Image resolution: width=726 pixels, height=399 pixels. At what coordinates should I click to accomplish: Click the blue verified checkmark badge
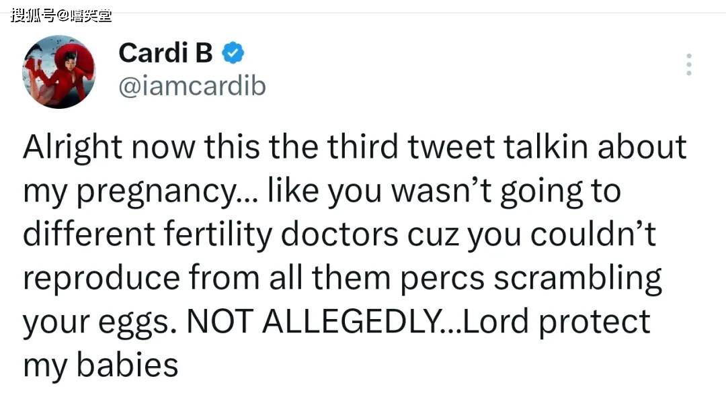pyautogui.click(x=233, y=53)
